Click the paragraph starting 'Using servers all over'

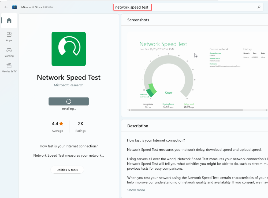click(198, 164)
